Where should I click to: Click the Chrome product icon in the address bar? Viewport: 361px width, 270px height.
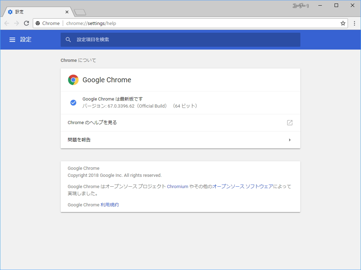(38, 23)
